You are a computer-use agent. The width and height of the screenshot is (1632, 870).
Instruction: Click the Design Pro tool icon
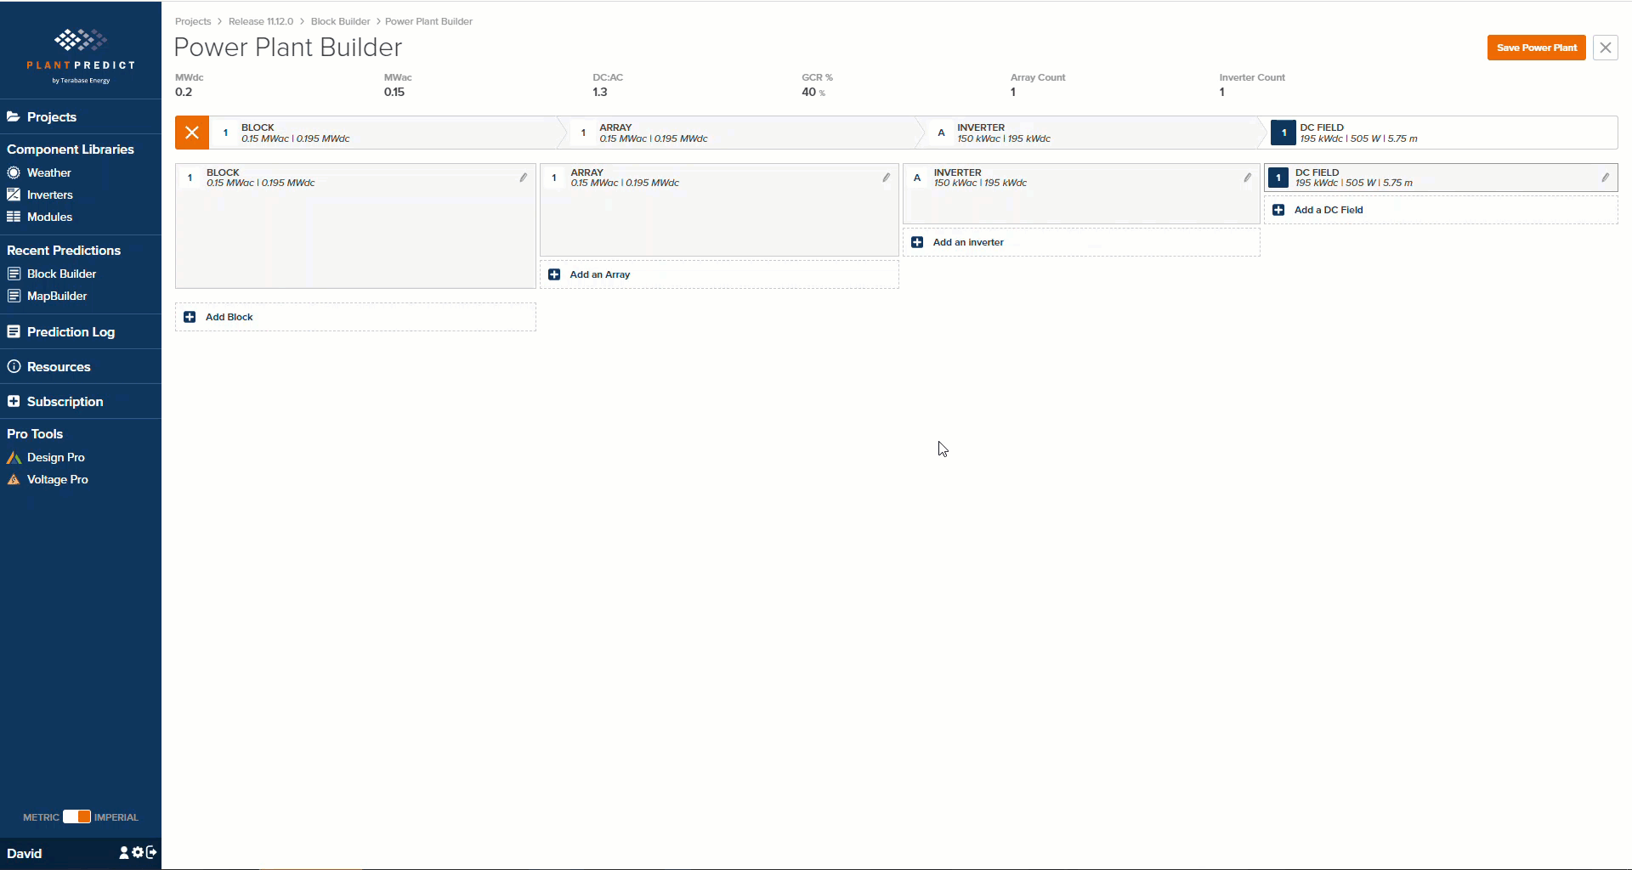14,457
